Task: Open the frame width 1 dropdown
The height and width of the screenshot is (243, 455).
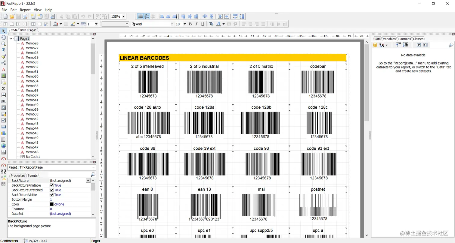Action: (x=96, y=24)
